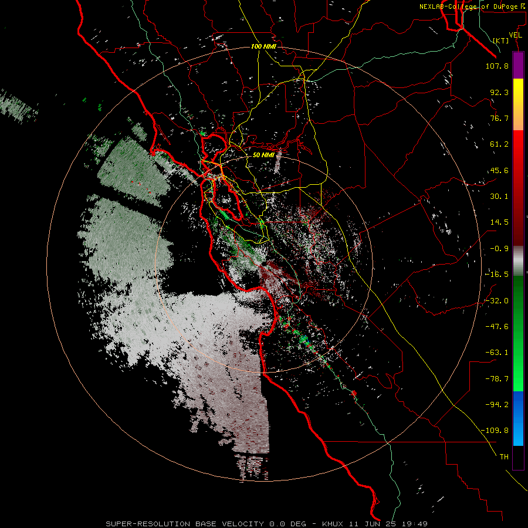The image size is (528, 528).
Task: Select the -94.2 scale value
Action: (497, 405)
